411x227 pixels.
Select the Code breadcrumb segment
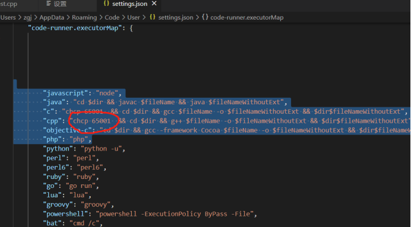(112, 18)
